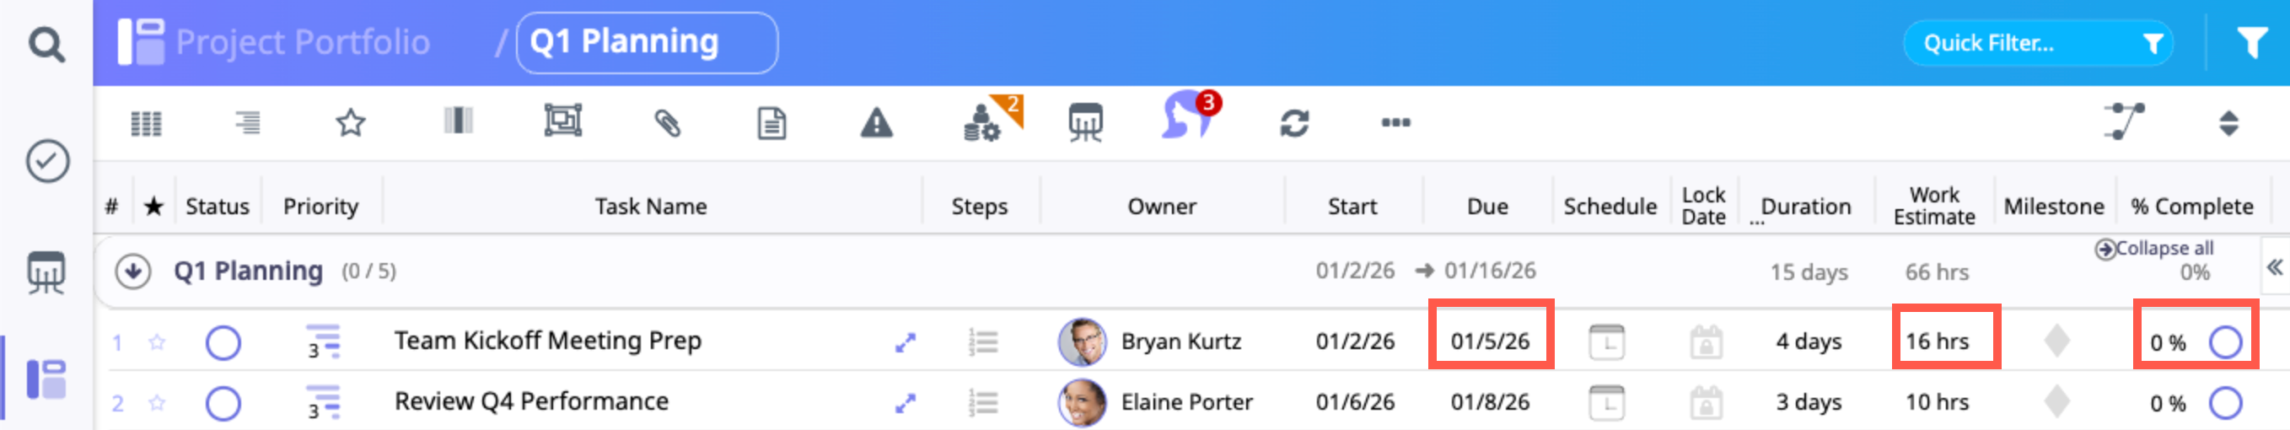Click the percent complete circle for Team Kickoff
Screen dimensions: 2290x430
click(2224, 342)
